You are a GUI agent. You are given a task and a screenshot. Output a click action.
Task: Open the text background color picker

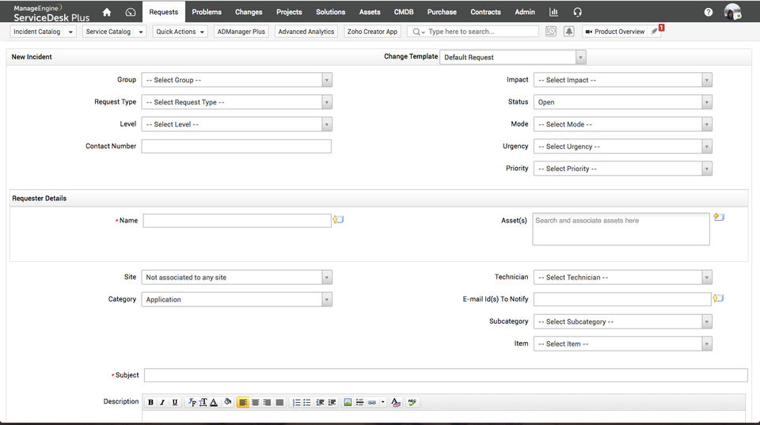227,402
